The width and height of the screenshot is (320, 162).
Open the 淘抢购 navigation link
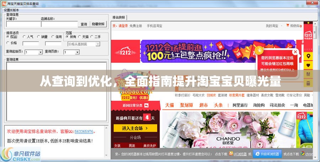[x=259, y=105]
